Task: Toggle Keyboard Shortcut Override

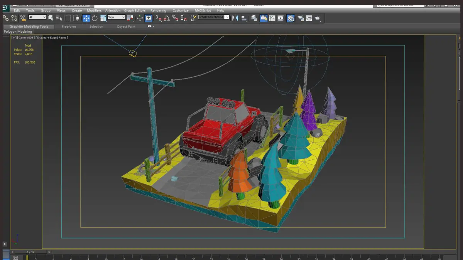Action: 149,18
